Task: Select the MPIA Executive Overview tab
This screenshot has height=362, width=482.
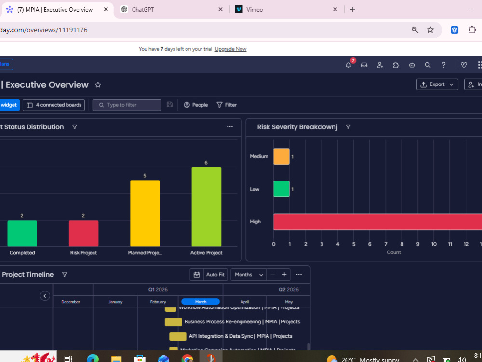Action: (57, 10)
